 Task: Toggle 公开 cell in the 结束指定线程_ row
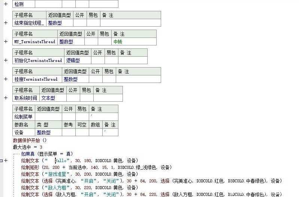pos(80,23)
